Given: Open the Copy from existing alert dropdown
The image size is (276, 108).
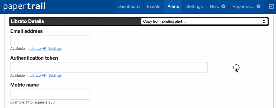Looking at the screenshot, I should coord(204,21).
